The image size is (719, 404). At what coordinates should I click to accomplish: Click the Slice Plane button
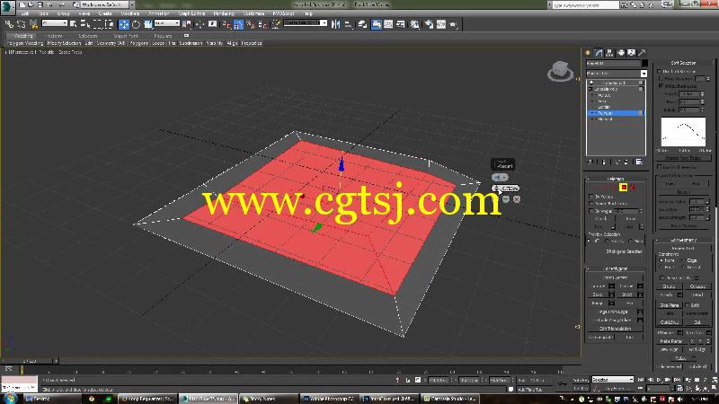click(x=669, y=305)
